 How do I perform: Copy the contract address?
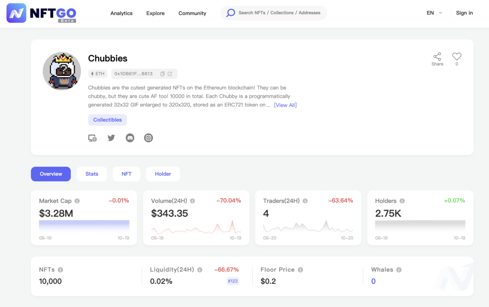tap(163, 74)
